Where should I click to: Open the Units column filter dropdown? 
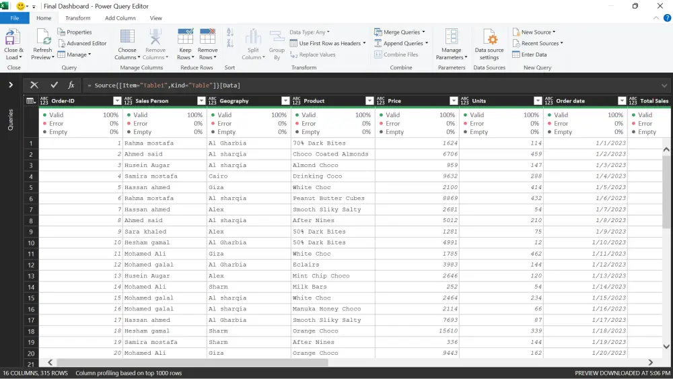click(538, 101)
